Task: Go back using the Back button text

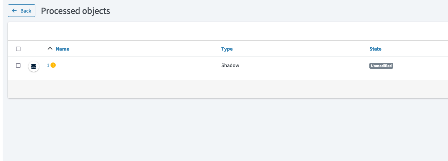Action: point(26,11)
